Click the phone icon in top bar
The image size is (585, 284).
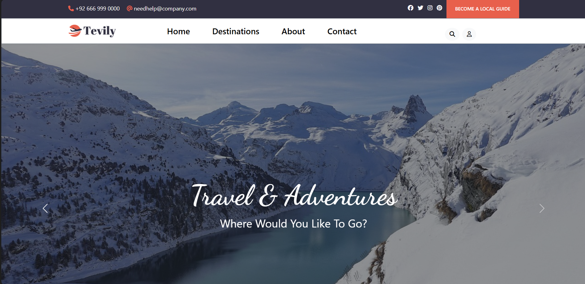point(71,8)
